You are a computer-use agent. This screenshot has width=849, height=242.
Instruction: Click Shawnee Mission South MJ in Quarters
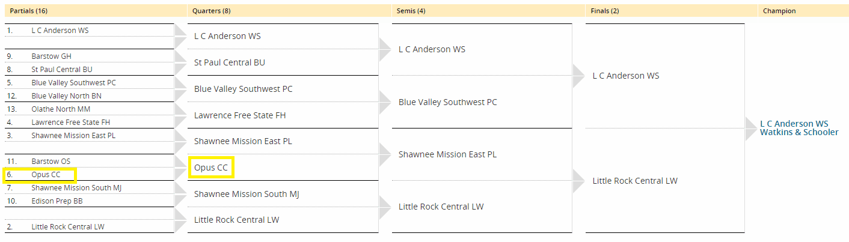tap(247, 194)
